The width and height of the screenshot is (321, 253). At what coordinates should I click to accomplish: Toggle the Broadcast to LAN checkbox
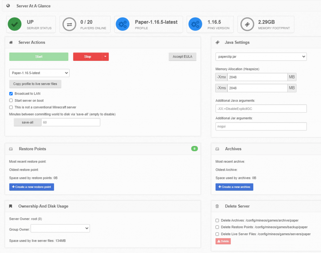click(x=11, y=94)
